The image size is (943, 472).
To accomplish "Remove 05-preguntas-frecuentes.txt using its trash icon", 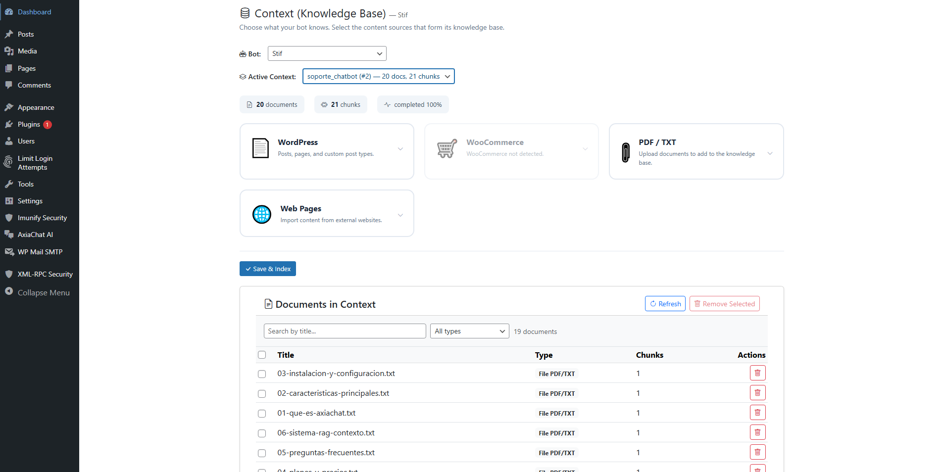I will 757,452.
